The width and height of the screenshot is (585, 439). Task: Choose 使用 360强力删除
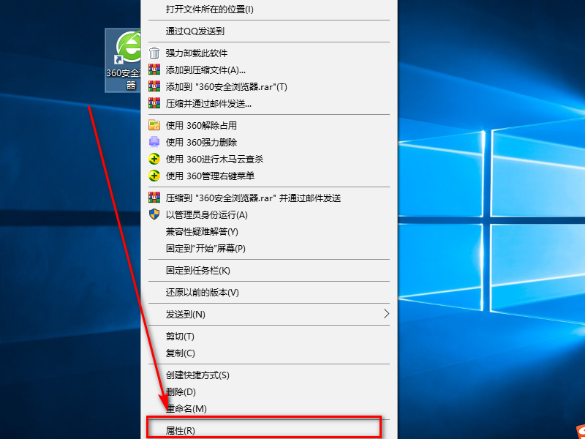[x=269, y=142]
